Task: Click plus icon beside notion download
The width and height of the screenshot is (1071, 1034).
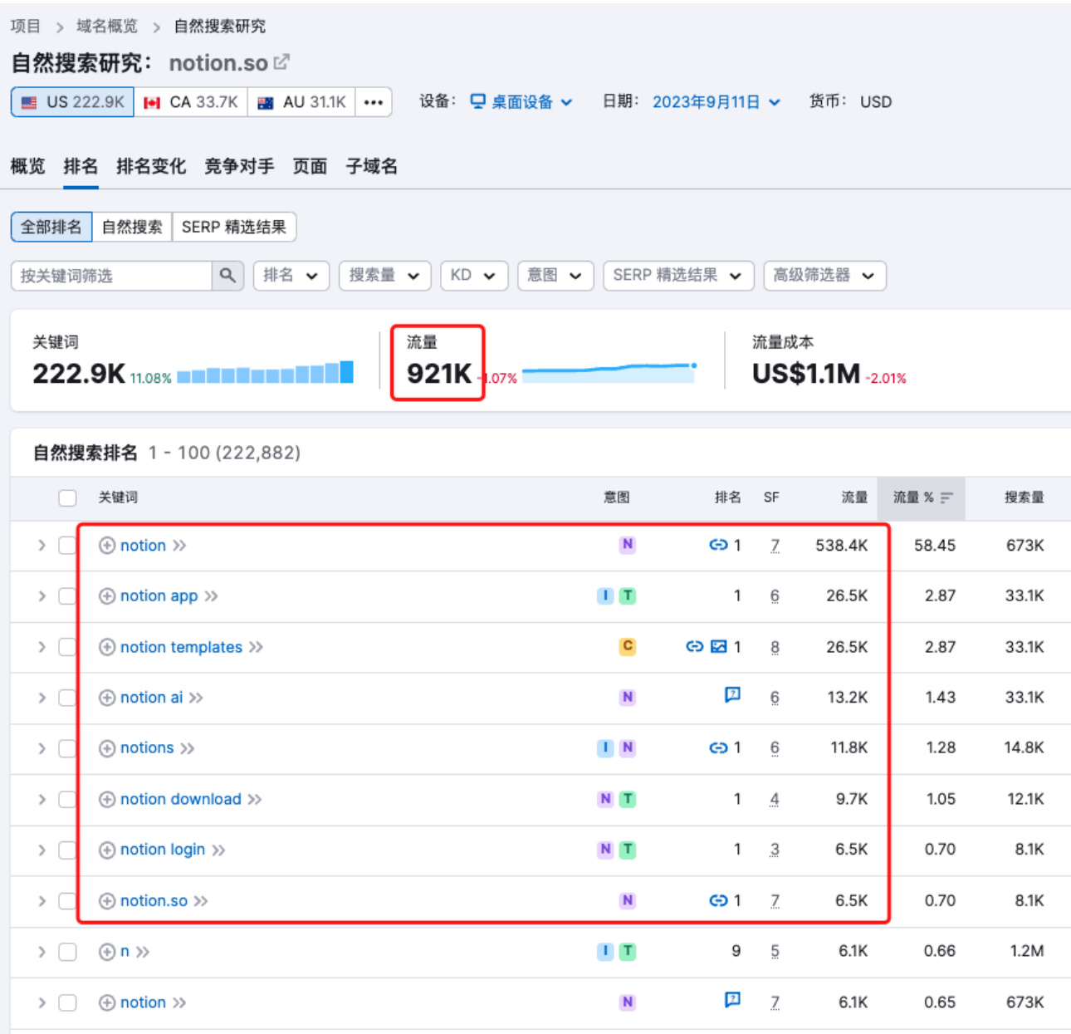Action: (x=107, y=799)
